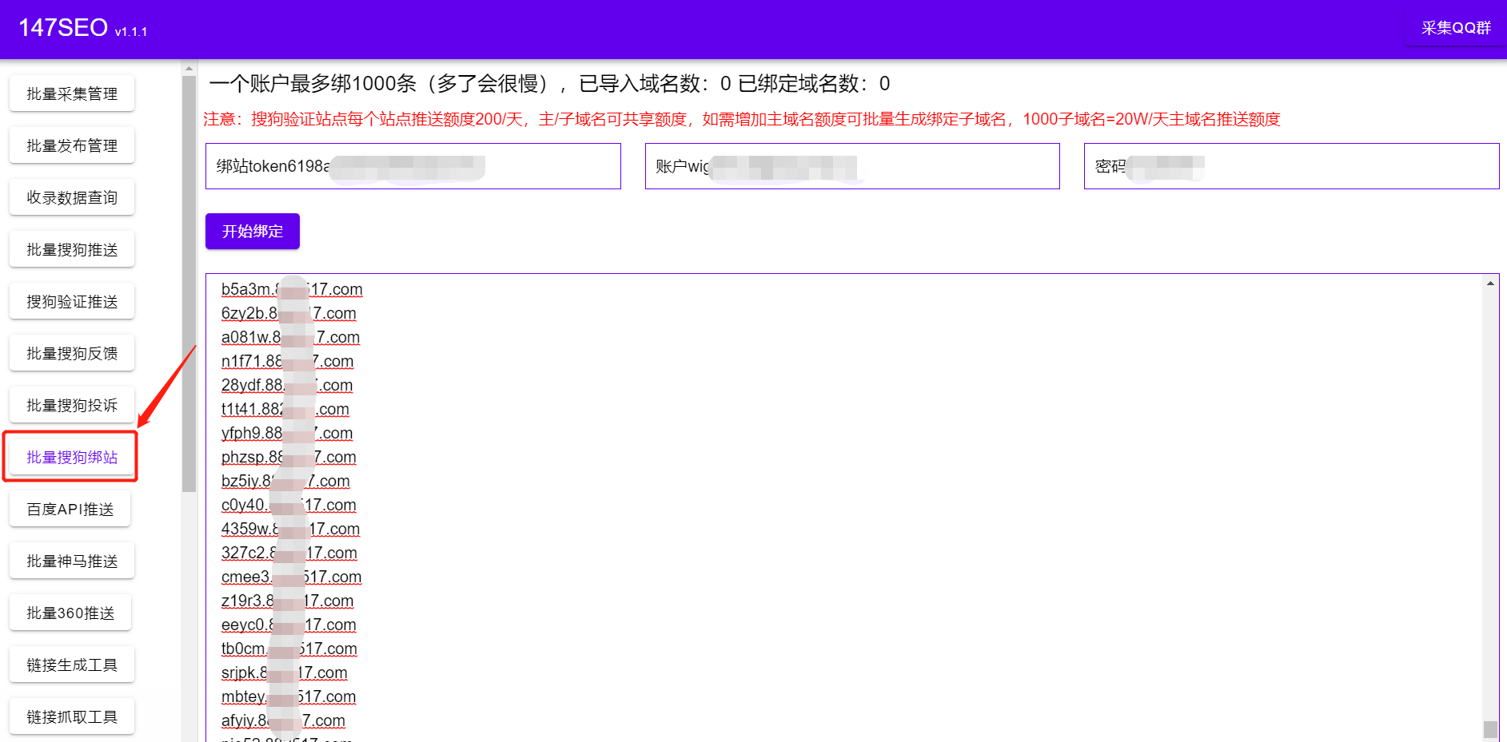This screenshot has height=742, width=1507.
Task: Click the domain line starting with 4359w
Action: [290, 529]
